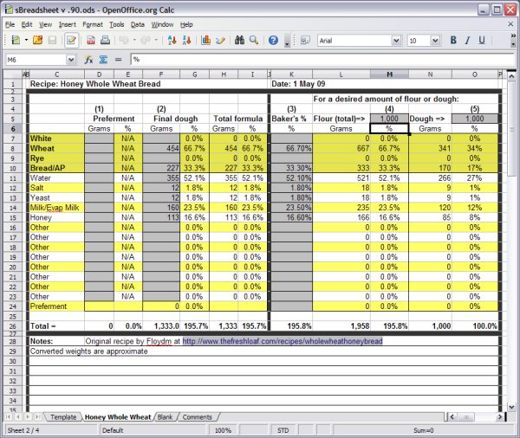The height and width of the screenshot is (438, 520).
Task: Switch to the Template sheet tab
Action: coord(63,417)
